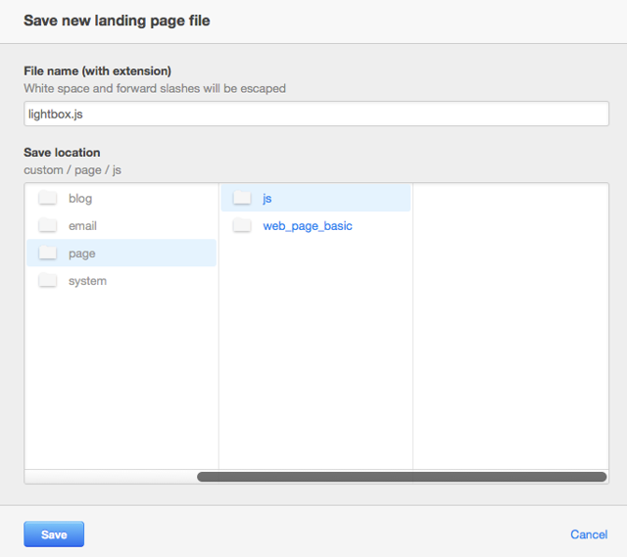The width and height of the screenshot is (627, 557).
Task: Select the highlighted page folder name
Action: (x=82, y=255)
